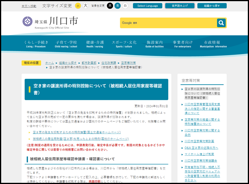Click sidebar item 空き家の譲渡所得の特別控除について
The image size is (249, 184).
tap(202, 93)
